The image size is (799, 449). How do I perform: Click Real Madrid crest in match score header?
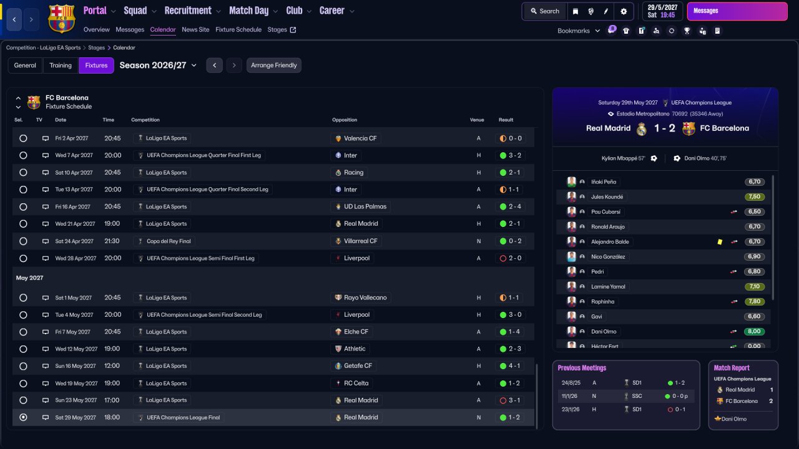click(x=642, y=128)
